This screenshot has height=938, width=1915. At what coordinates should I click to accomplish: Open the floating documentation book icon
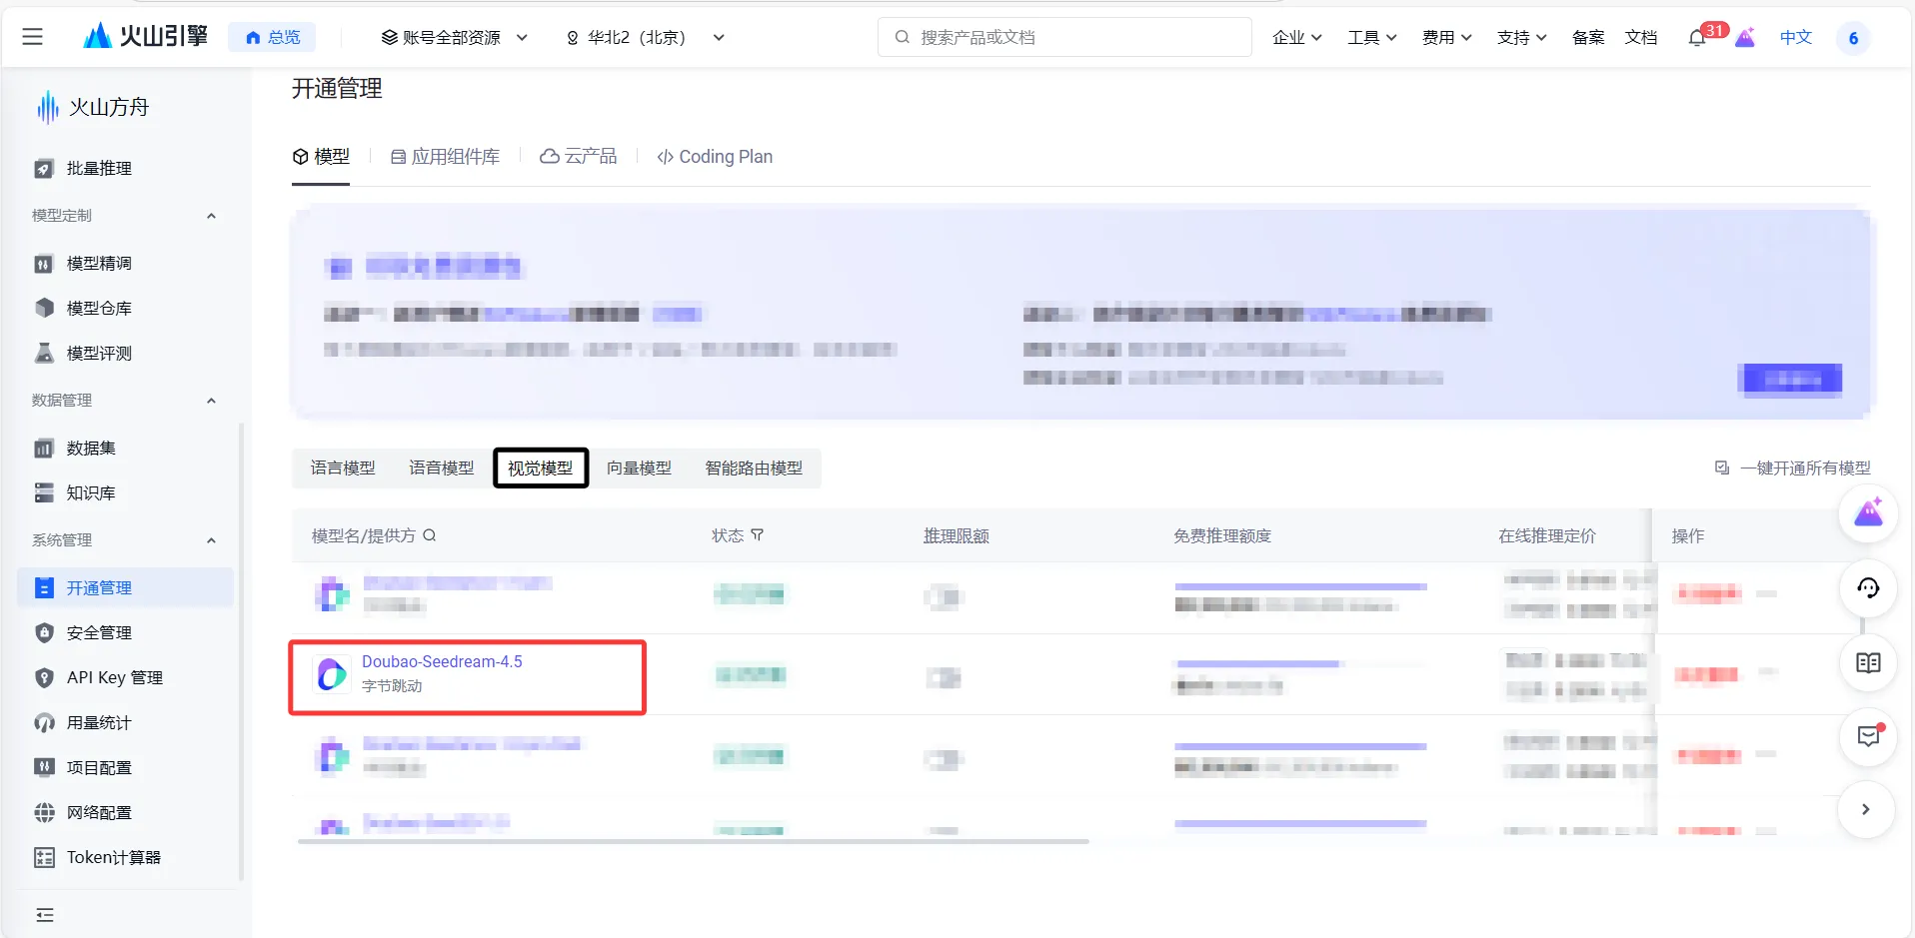(x=1868, y=663)
